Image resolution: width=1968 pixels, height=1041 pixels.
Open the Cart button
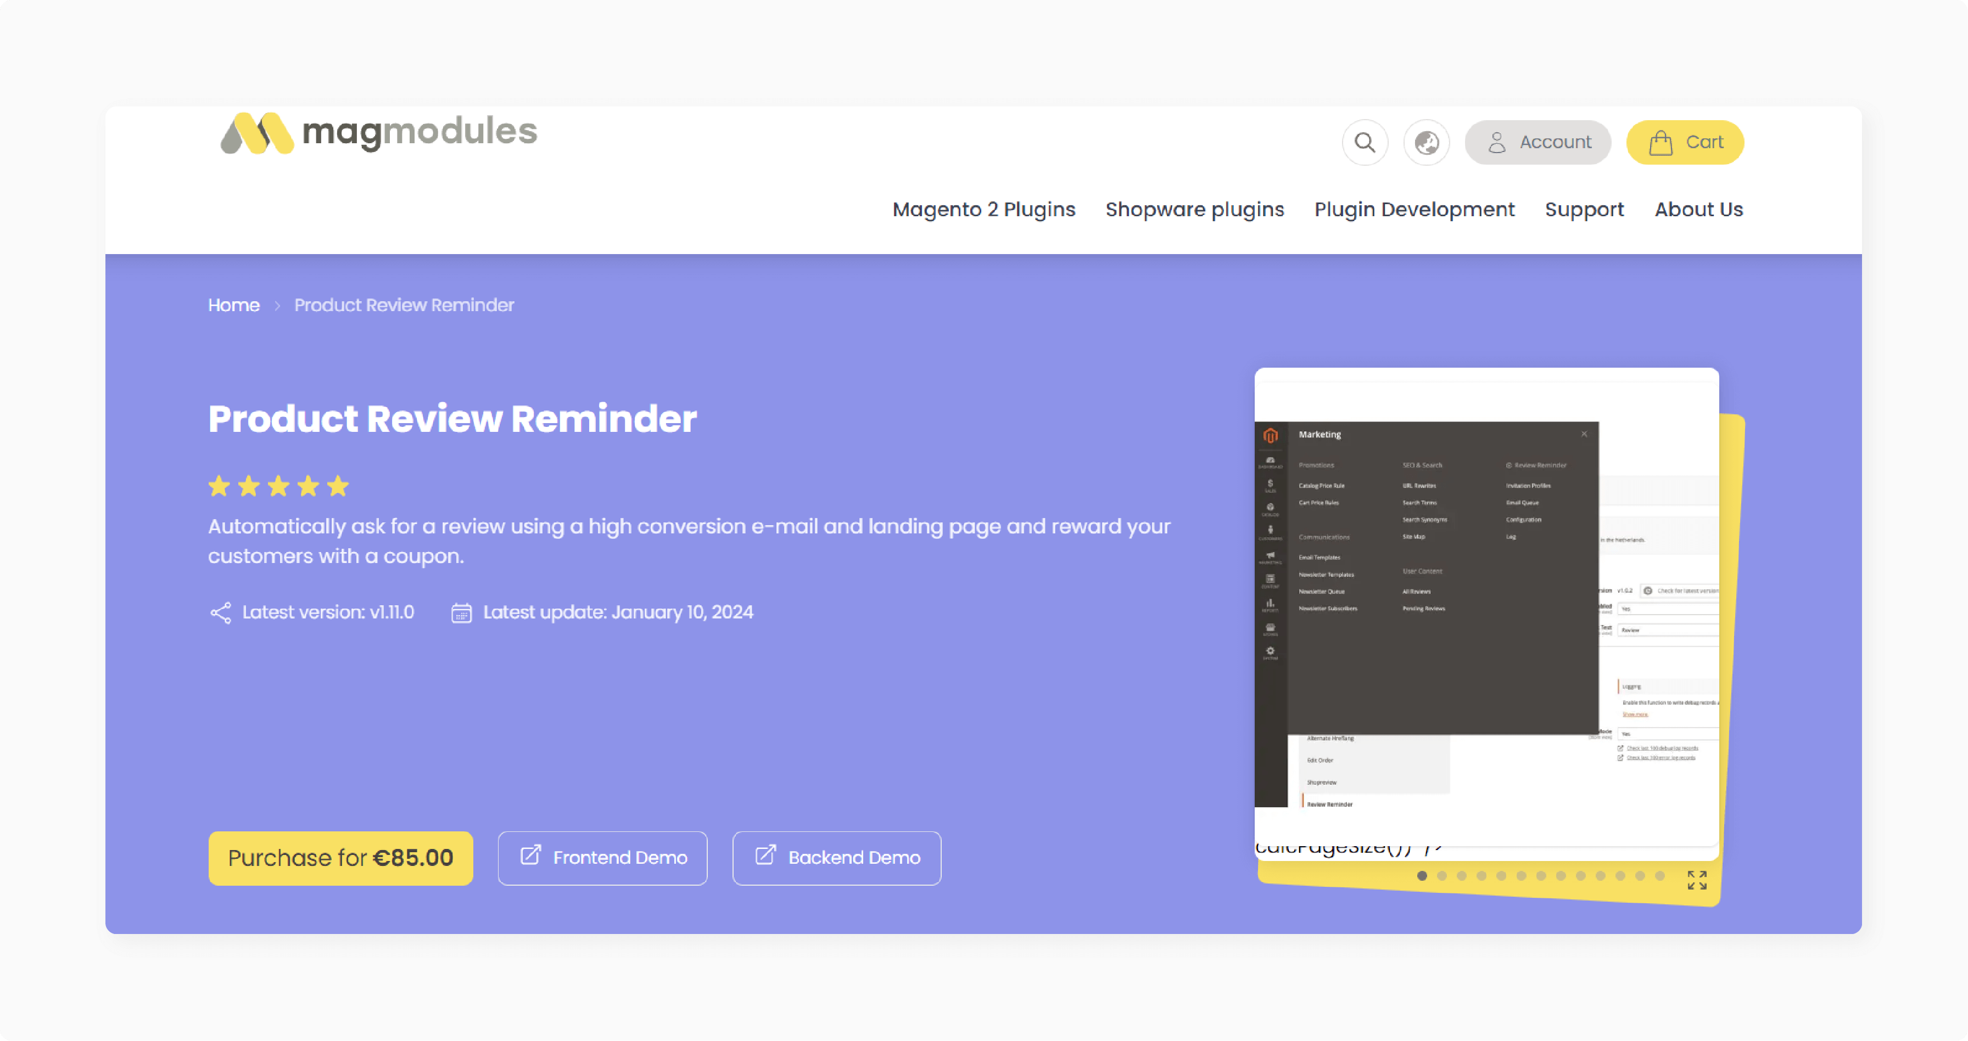point(1685,142)
